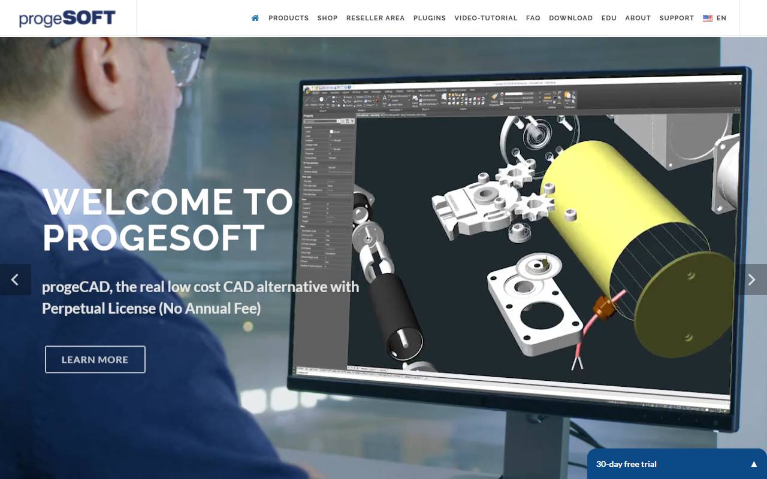The width and height of the screenshot is (767, 479).
Task: Open the Shop menu item
Action: pos(328,18)
